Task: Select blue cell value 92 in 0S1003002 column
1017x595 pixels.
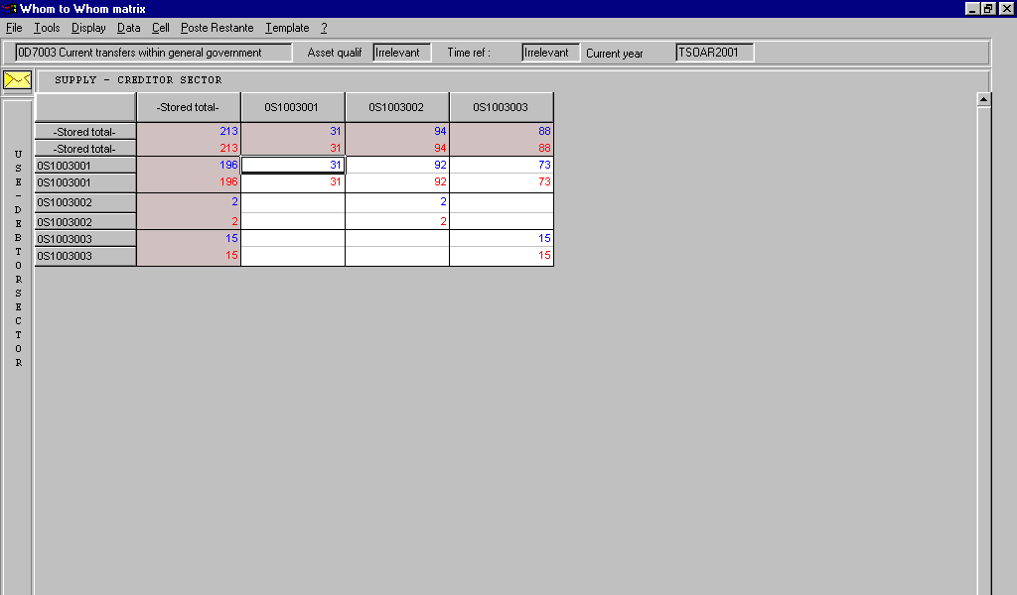Action: point(397,166)
